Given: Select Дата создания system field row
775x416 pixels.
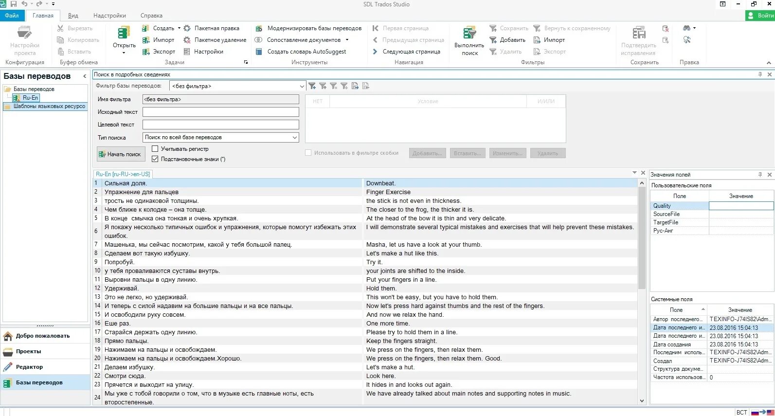Looking at the screenshot, I should [712, 344].
